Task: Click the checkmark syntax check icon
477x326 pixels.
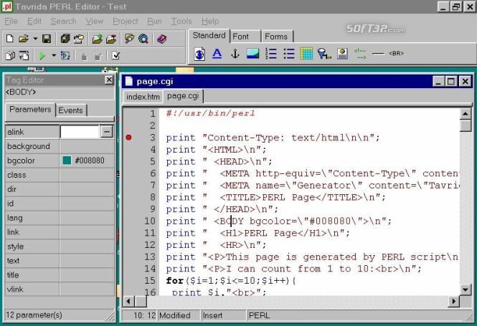Action: click(115, 56)
